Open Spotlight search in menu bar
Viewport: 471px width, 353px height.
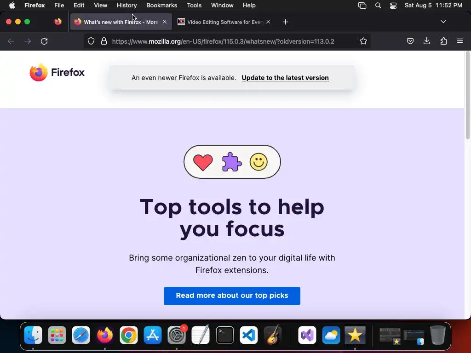tap(378, 6)
